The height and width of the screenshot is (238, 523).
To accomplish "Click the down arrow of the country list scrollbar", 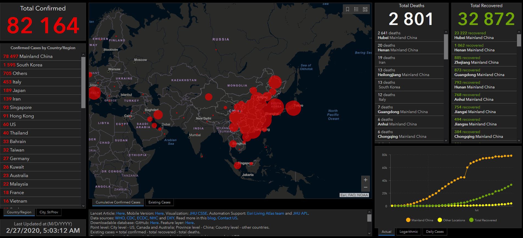I will [x=83, y=206].
